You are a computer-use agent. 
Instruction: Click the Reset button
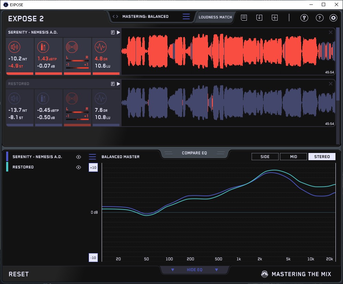point(19,274)
